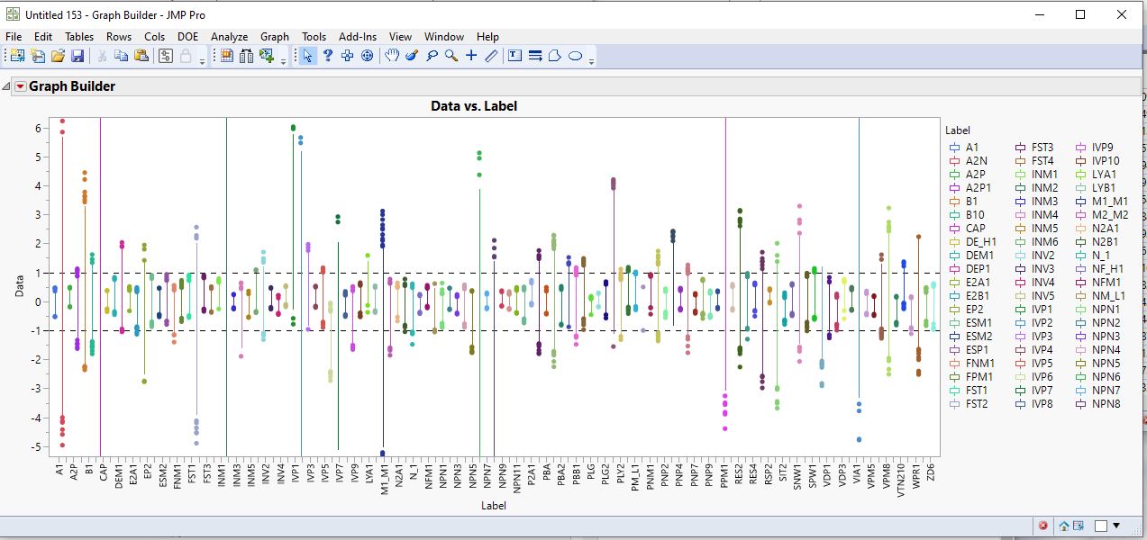Open the dropdown arrow in the bottom-right status bar

pyautogui.click(x=1116, y=525)
